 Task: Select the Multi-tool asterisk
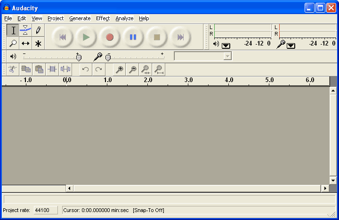point(38,43)
